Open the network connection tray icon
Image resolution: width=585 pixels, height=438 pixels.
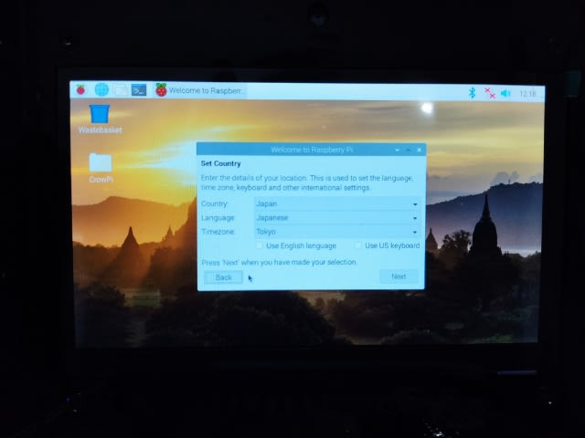(490, 93)
